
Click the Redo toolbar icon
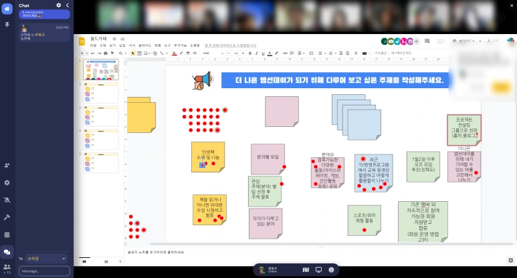click(99, 53)
